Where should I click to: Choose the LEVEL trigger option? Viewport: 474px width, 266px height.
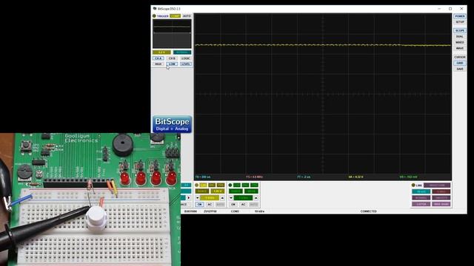186,64
